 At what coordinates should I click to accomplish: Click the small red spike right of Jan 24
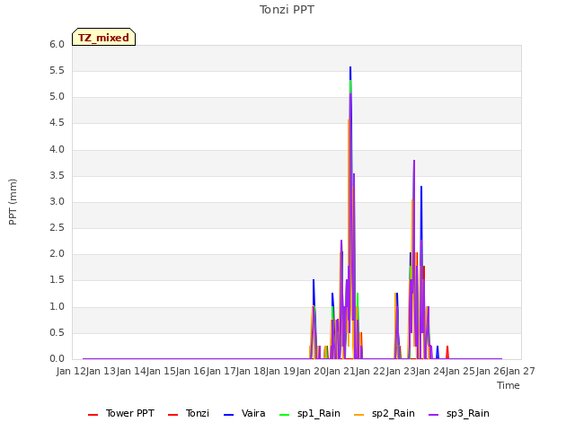[x=447, y=352]
